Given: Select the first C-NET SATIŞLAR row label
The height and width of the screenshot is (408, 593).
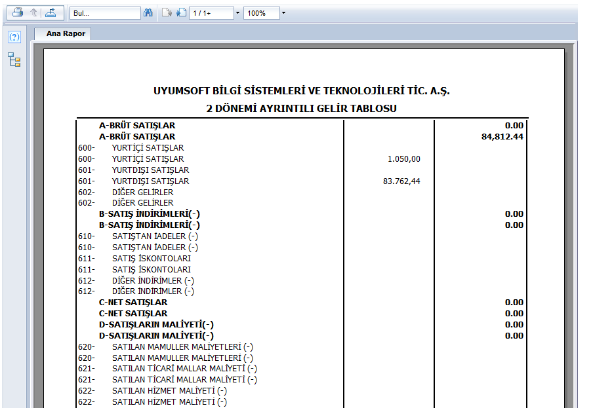Looking at the screenshot, I should pos(133,303).
